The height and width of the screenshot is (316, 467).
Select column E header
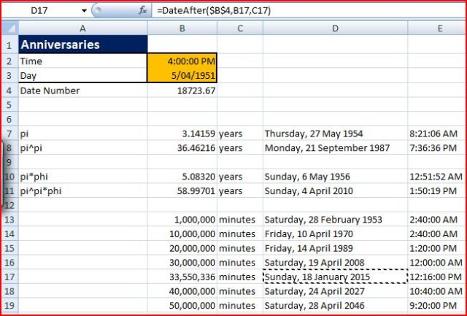point(439,28)
